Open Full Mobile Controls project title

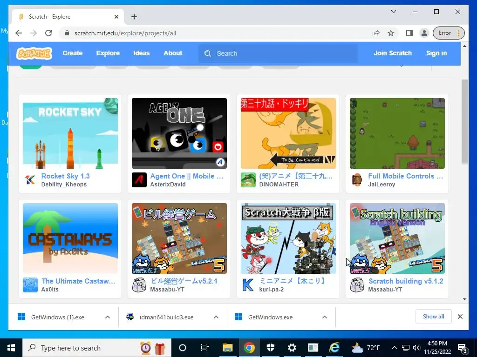406,176
